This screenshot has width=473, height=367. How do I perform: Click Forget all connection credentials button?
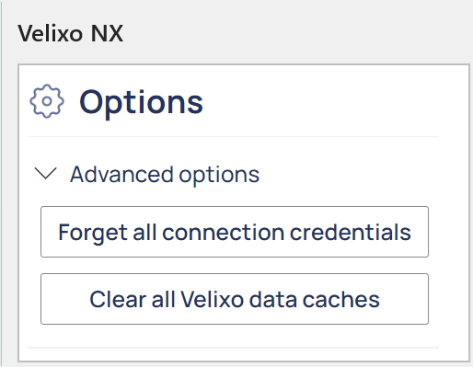click(x=235, y=232)
